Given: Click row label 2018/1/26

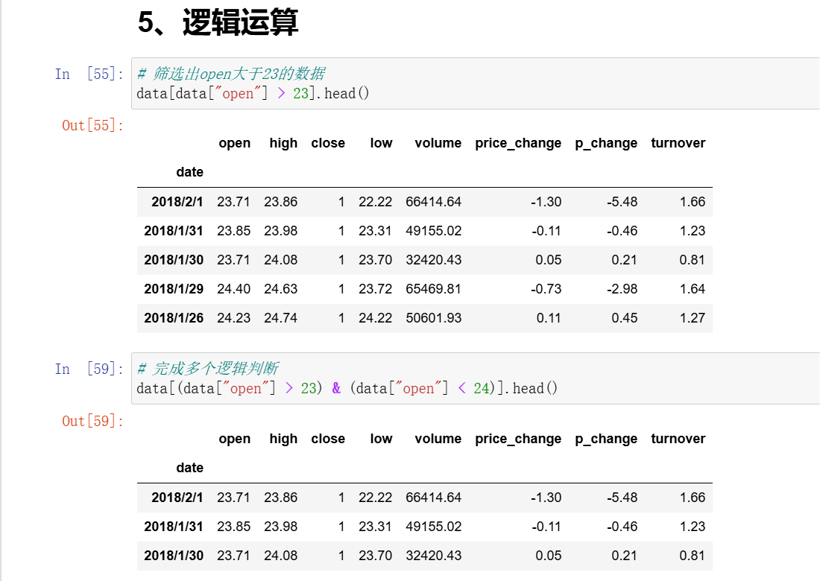Looking at the screenshot, I should point(174,318).
